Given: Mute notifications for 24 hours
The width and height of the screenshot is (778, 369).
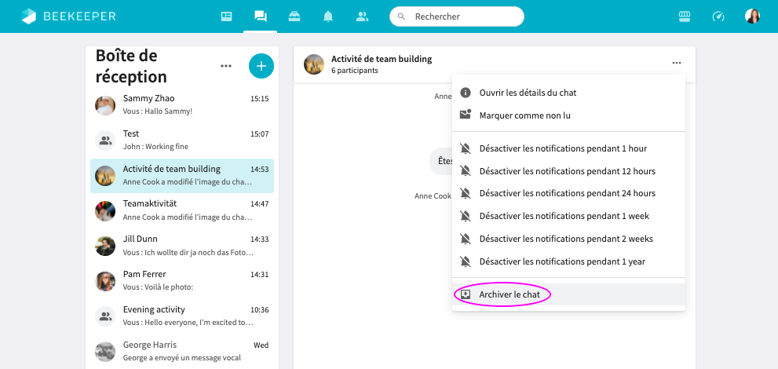Looking at the screenshot, I should tap(567, 193).
